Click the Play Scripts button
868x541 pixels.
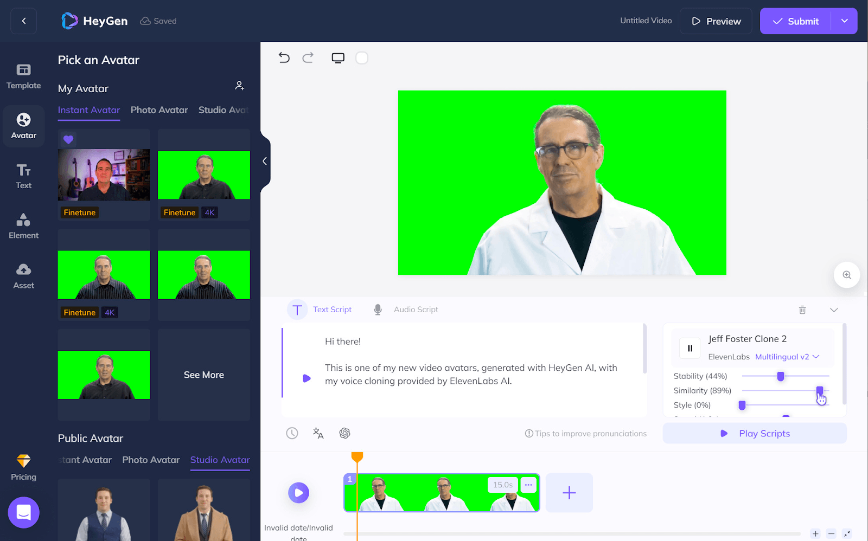point(754,433)
